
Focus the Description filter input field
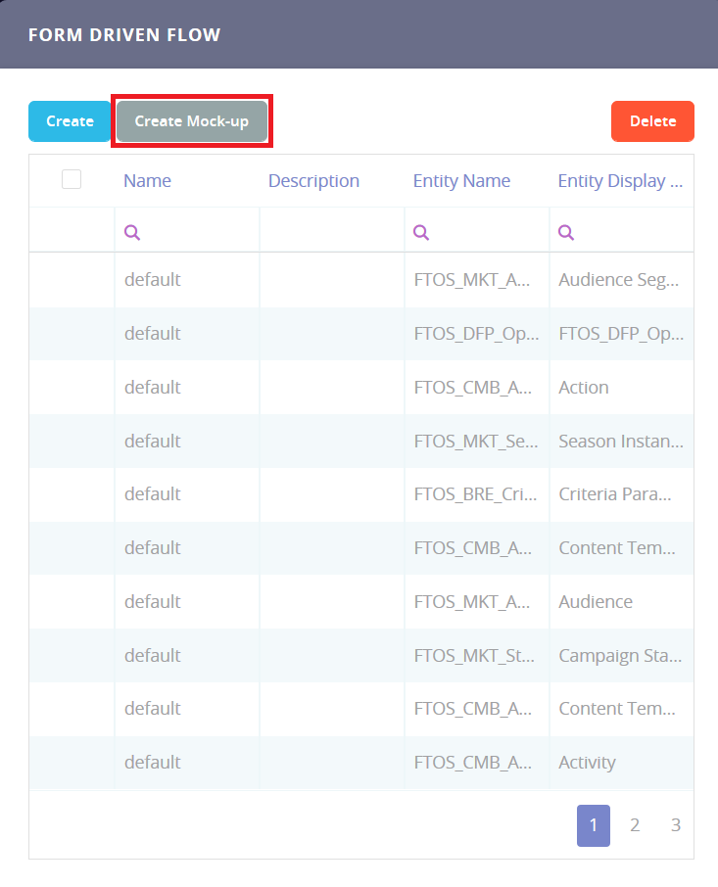332,232
